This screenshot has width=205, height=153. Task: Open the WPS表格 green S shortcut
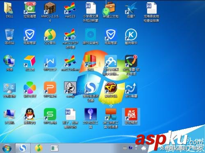(x=50, y=114)
